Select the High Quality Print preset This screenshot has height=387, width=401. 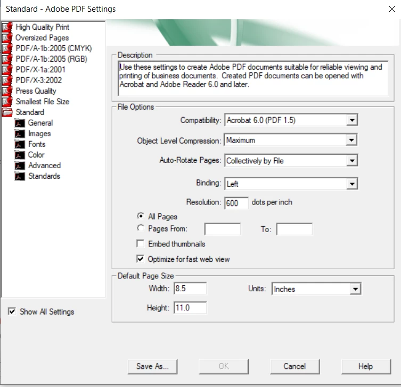[x=43, y=27]
